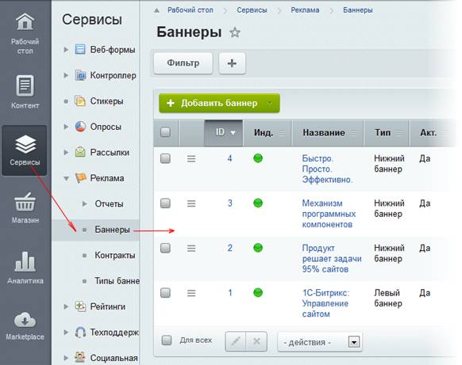Open banner Быстро. Просто. Эффективно.
Screen dimensions: 462x365
(x=327, y=169)
